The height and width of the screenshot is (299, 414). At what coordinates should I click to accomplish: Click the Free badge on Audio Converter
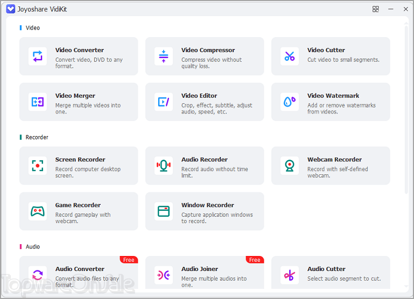129,260
